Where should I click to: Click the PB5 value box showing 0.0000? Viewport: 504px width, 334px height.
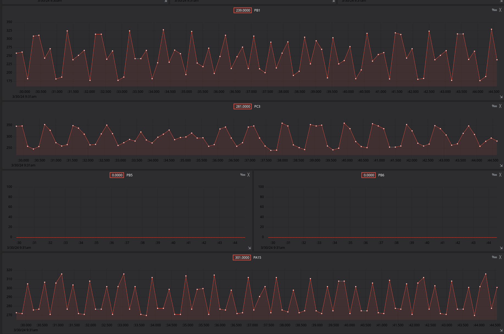(117, 175)
